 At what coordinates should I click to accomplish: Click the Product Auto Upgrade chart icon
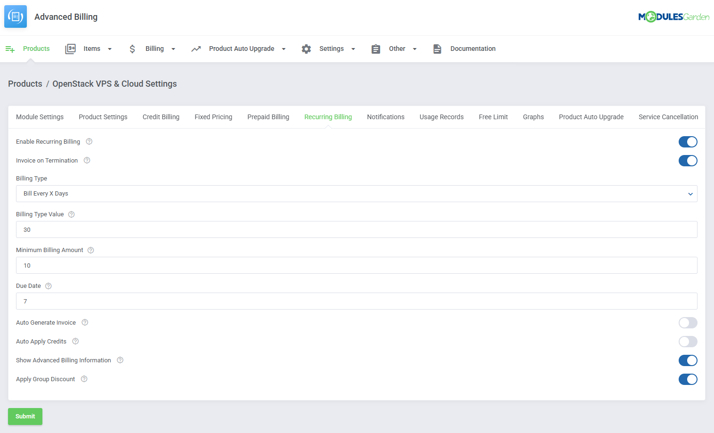[196, 49]
